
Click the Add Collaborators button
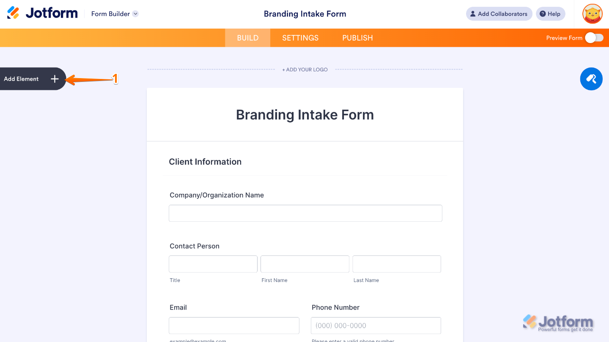[x=499, y=14]
